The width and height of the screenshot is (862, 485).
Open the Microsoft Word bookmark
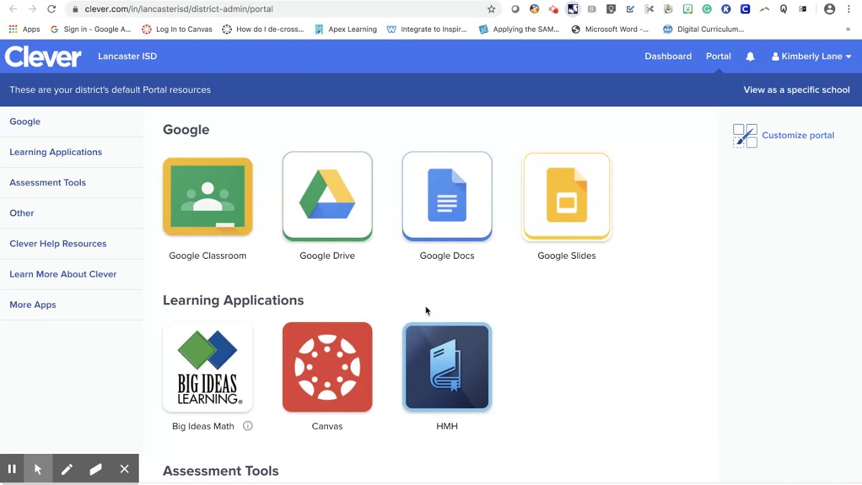(x=610, y=29)
